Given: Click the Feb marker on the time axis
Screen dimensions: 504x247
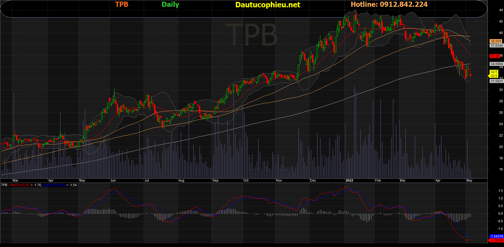Looking at the screenshot, I should [378, 180].
